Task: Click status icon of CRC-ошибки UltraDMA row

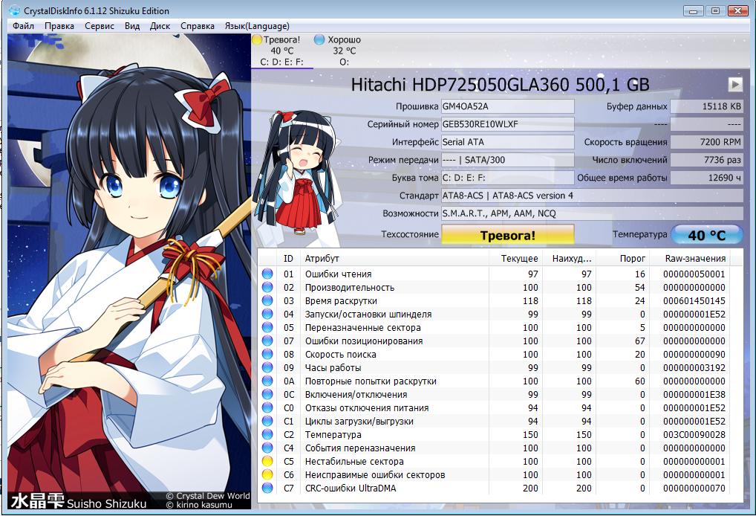Action: [267, 488]
